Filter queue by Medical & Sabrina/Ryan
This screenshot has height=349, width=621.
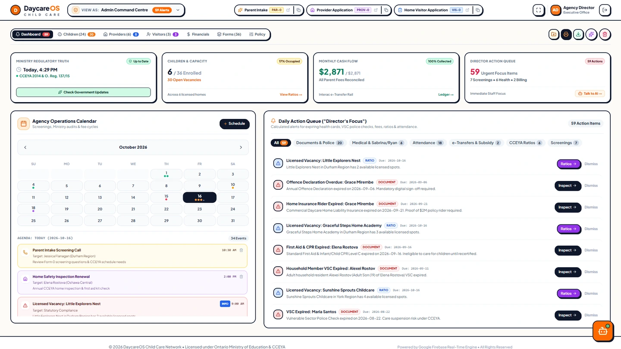(378, 143)
